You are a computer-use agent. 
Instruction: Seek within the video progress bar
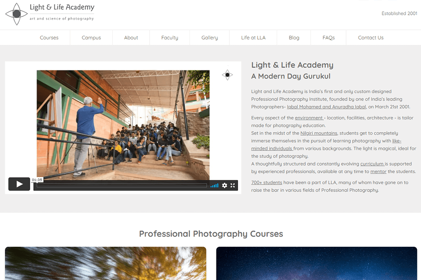point(122,185)
